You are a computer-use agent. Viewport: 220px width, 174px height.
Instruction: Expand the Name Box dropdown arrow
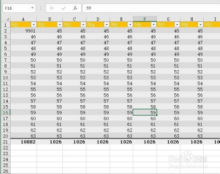click(33, 8)
